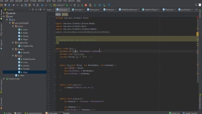
Task: Switch to Bullet.java tab
Action: click(x=110, y=10)
